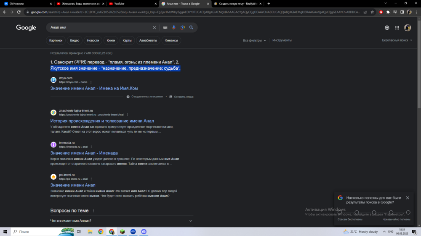Open po-imeni.ru 'Значение имени Анал' link
The height and width of the screenshot is (236, 421).
click(73, 185)
